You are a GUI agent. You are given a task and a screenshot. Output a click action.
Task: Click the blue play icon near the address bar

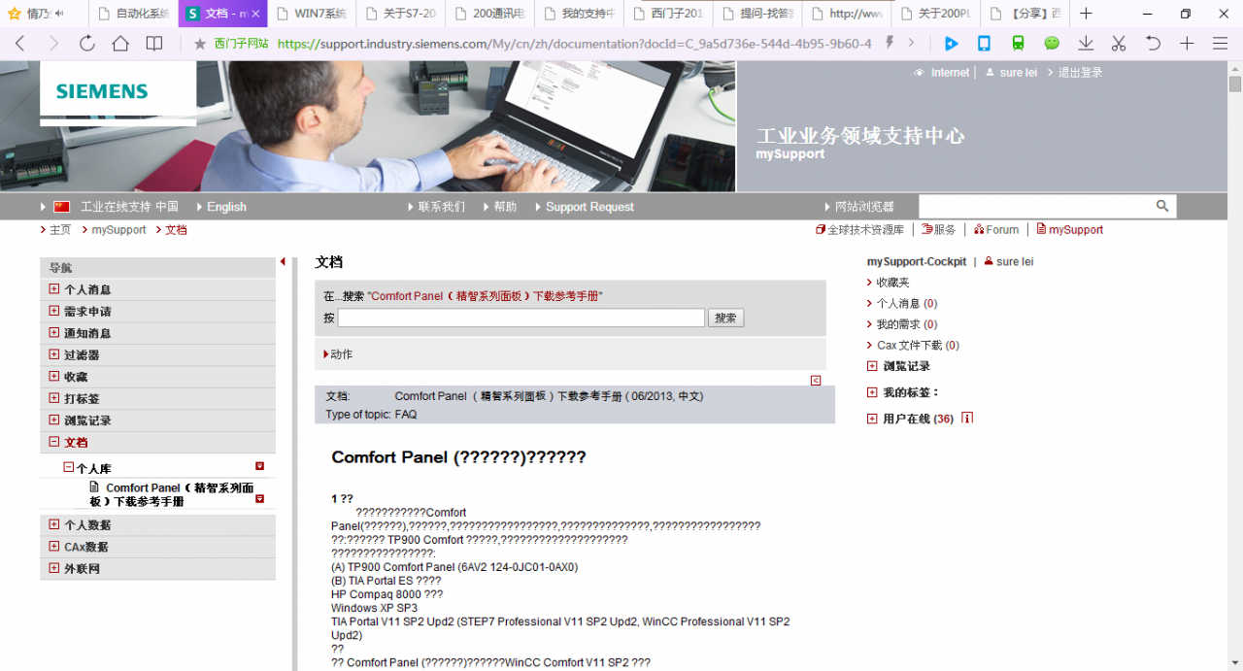(953, 43)
